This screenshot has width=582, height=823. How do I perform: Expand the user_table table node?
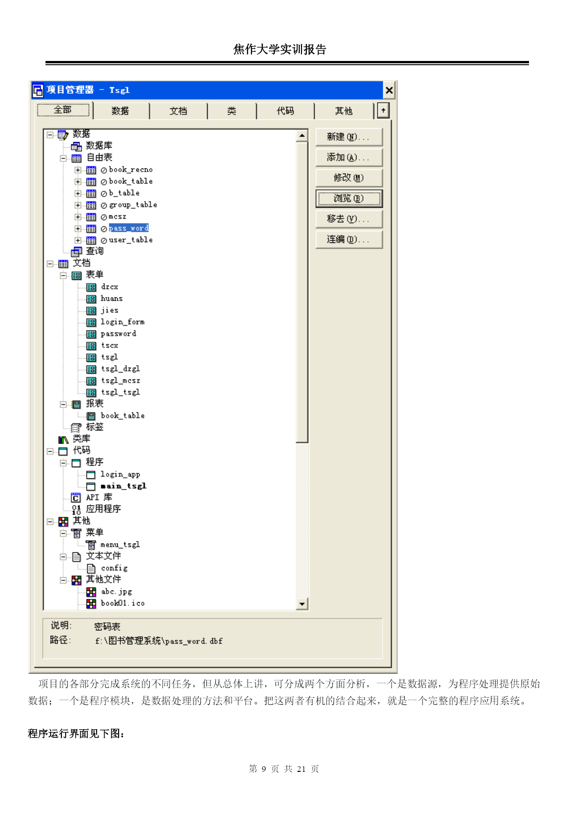pos(78,241)
